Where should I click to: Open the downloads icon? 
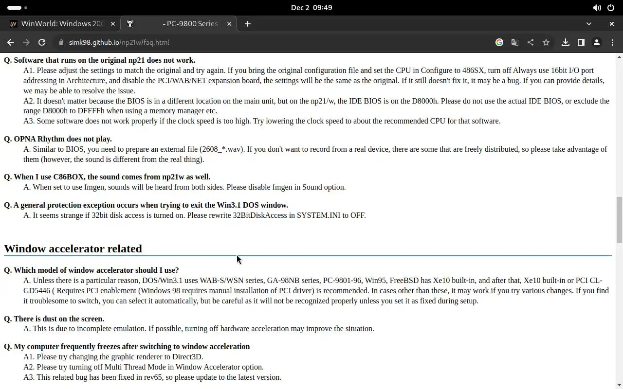point(566,42)
